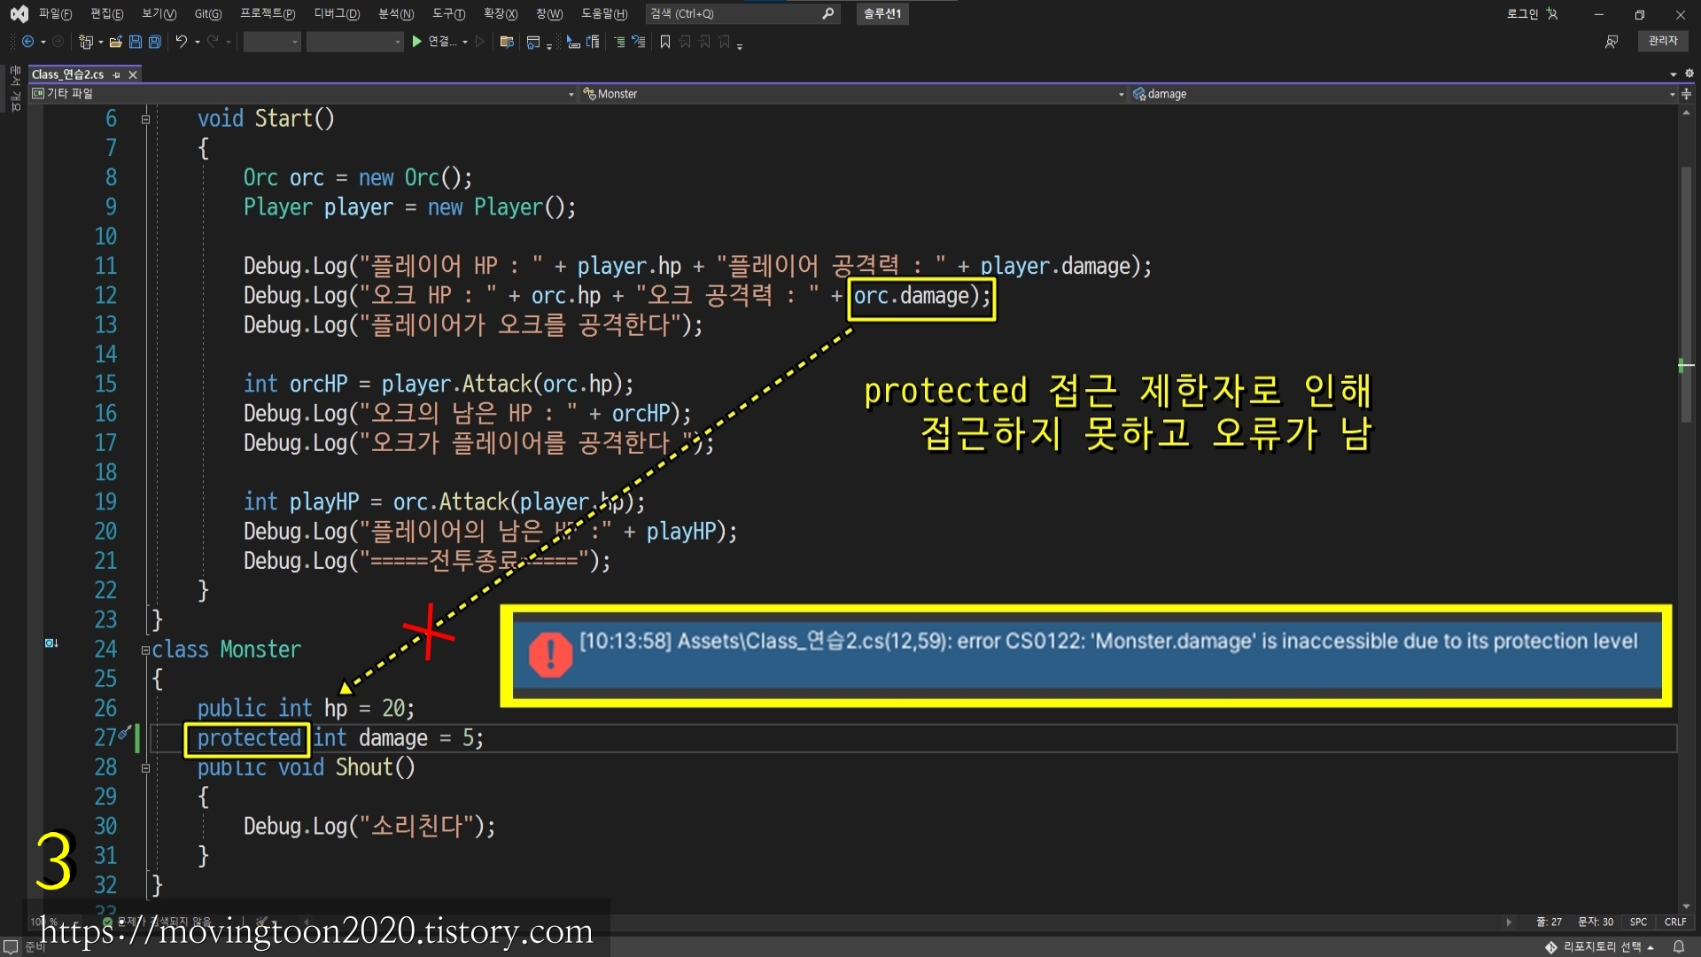Click the 연결 attach button

coord(442,42)
